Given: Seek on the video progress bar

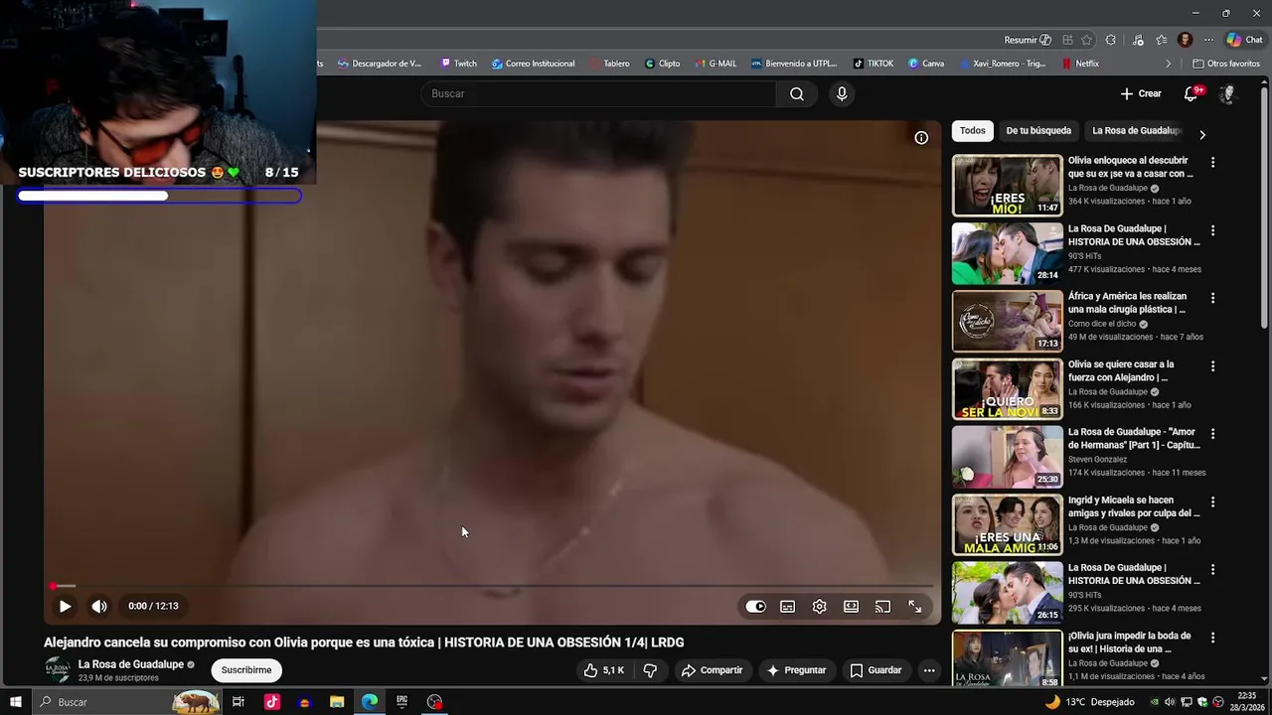Looking at the screenshot, I should pyautogui.click(x=492, y=586).
